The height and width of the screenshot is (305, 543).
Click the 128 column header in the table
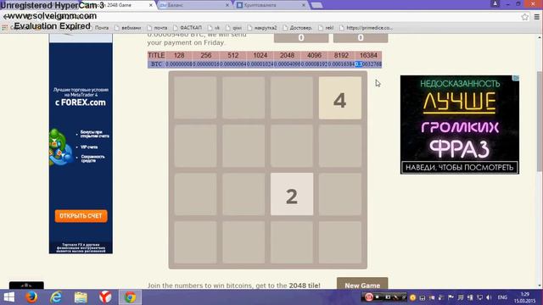tap(179, 55)
